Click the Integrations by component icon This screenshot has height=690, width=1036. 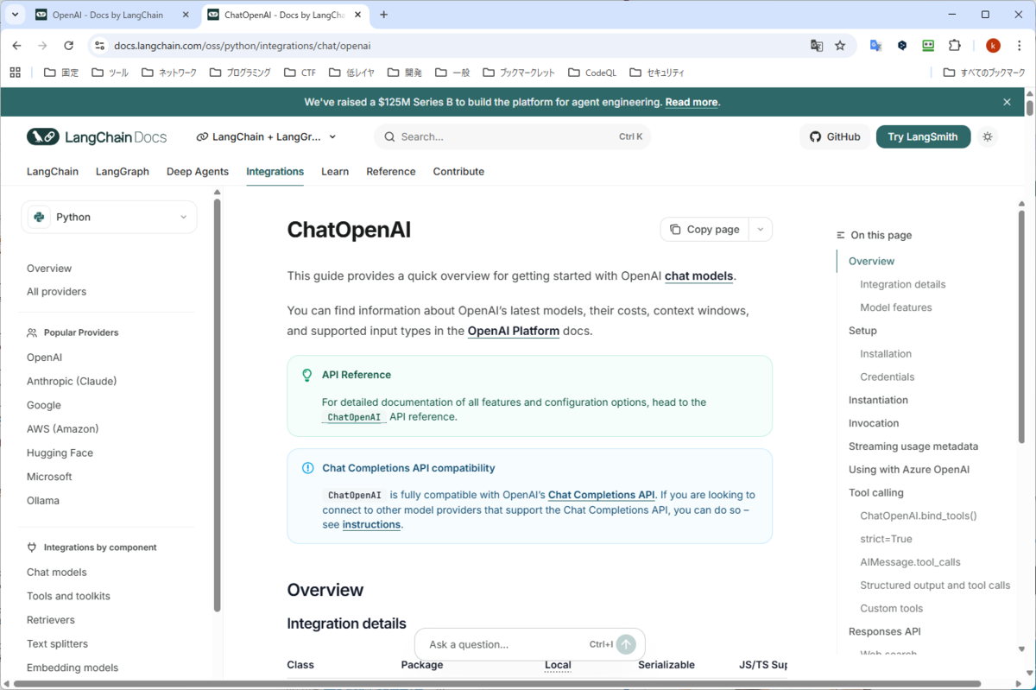pyautogui.click(x=31, y=547)
